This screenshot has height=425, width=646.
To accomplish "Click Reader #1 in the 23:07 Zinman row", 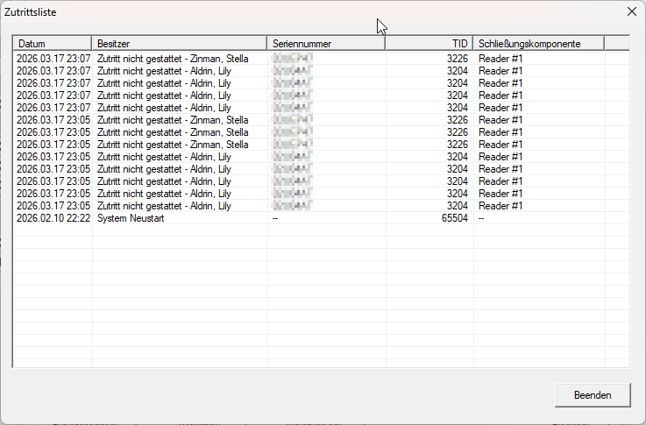I will click(x=500, y=59).
